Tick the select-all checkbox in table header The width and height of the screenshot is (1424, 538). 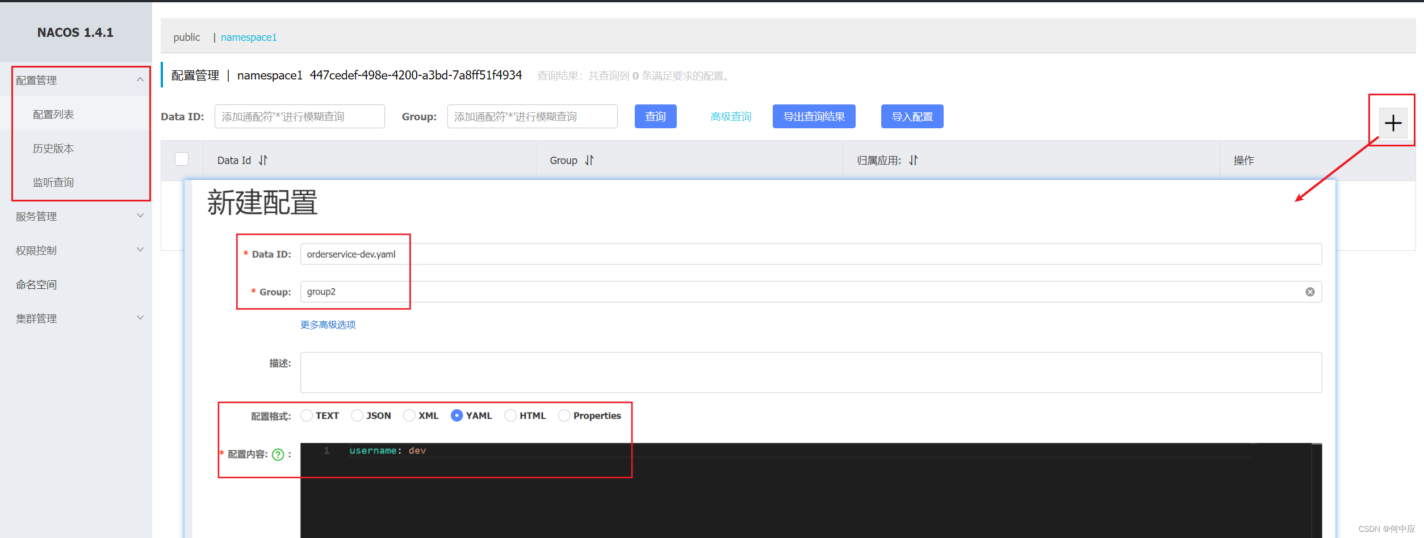[182, 159]
